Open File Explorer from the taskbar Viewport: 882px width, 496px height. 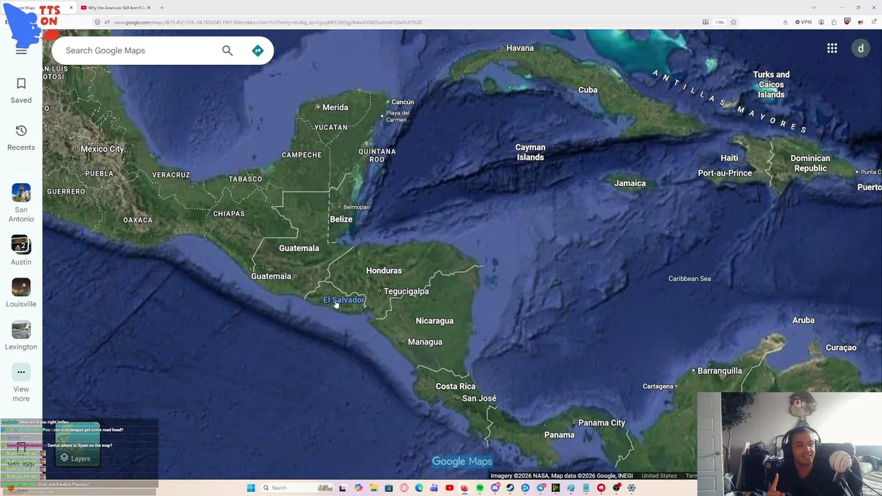click(x=373, y=488)
